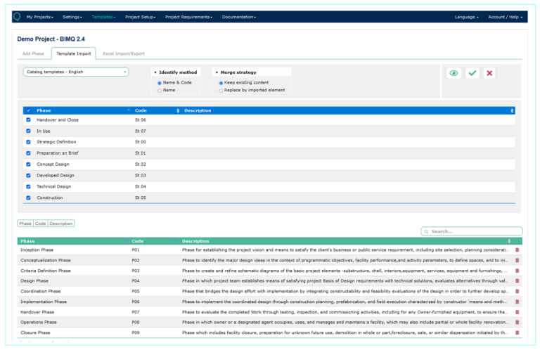This screenshot has height=350, width=540.
Task: Open the My Projects menu
Action: [40, 17]
